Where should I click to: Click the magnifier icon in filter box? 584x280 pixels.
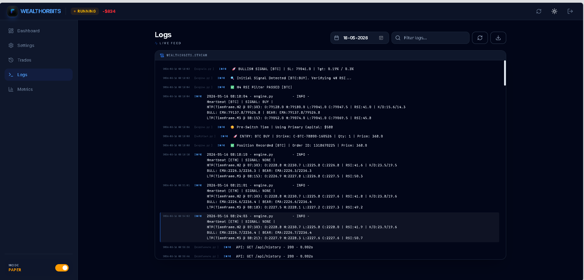[398, 38]
